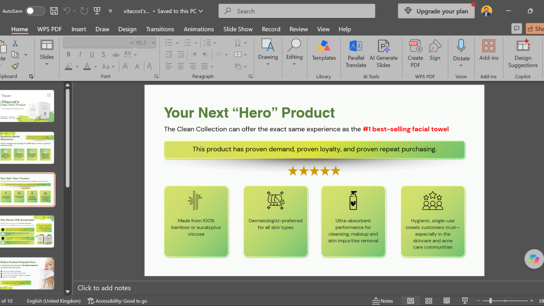
Task: Use the Format Painter brush
Action: coord(15,66)
